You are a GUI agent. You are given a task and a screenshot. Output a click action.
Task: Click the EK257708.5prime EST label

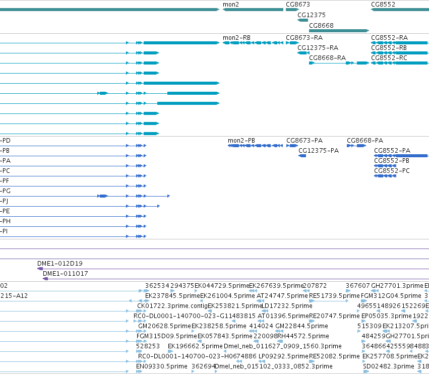(x=390, y=356)
